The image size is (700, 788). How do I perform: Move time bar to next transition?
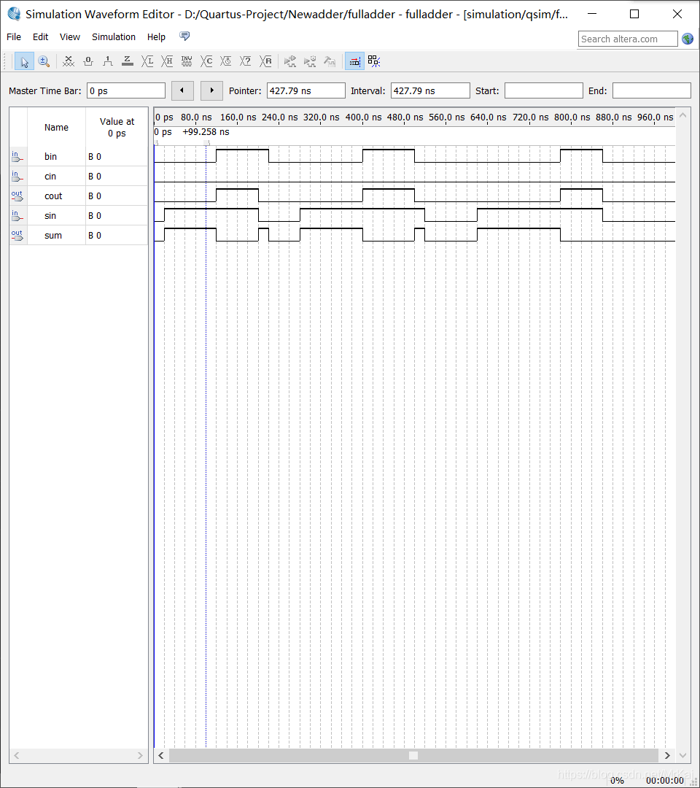(x=211, y=90)
